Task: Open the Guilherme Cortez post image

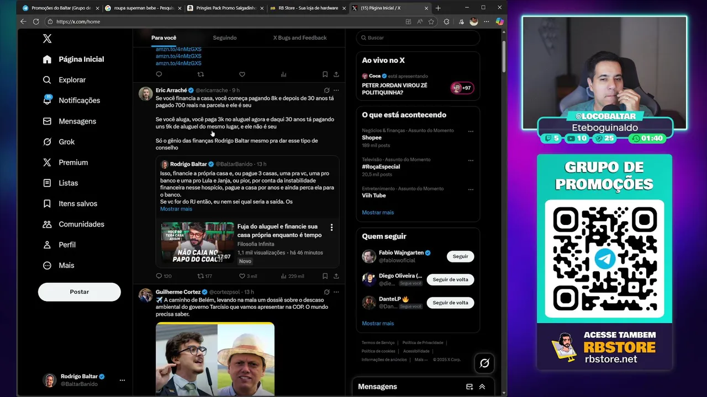Action: 215,359
